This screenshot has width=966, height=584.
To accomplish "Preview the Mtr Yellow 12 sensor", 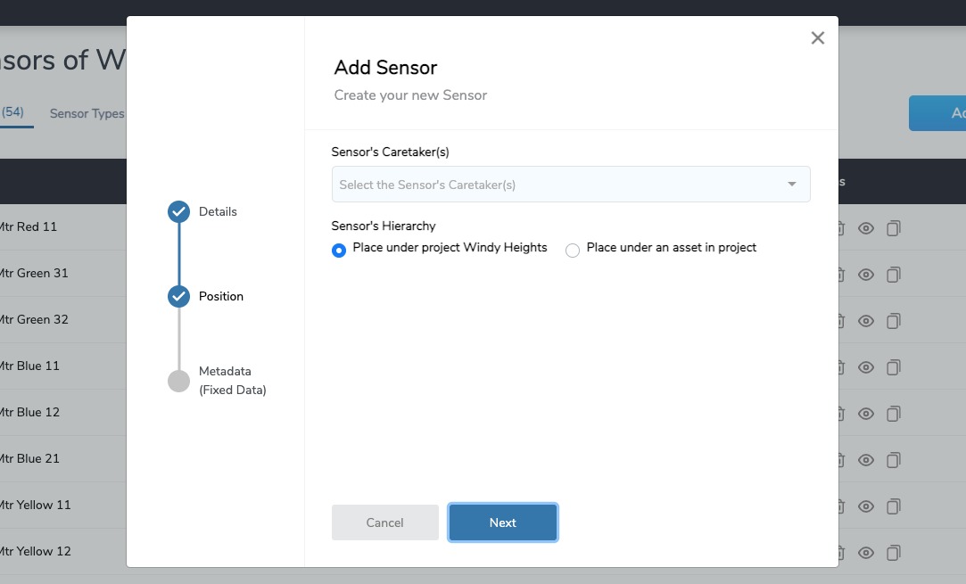I will point(866,552).
